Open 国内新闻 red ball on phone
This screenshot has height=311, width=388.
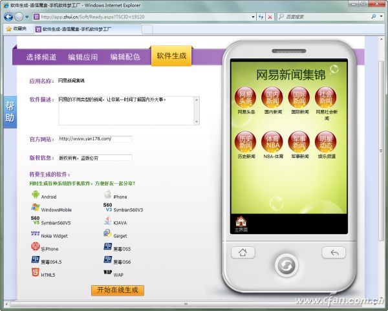point(272,97)
